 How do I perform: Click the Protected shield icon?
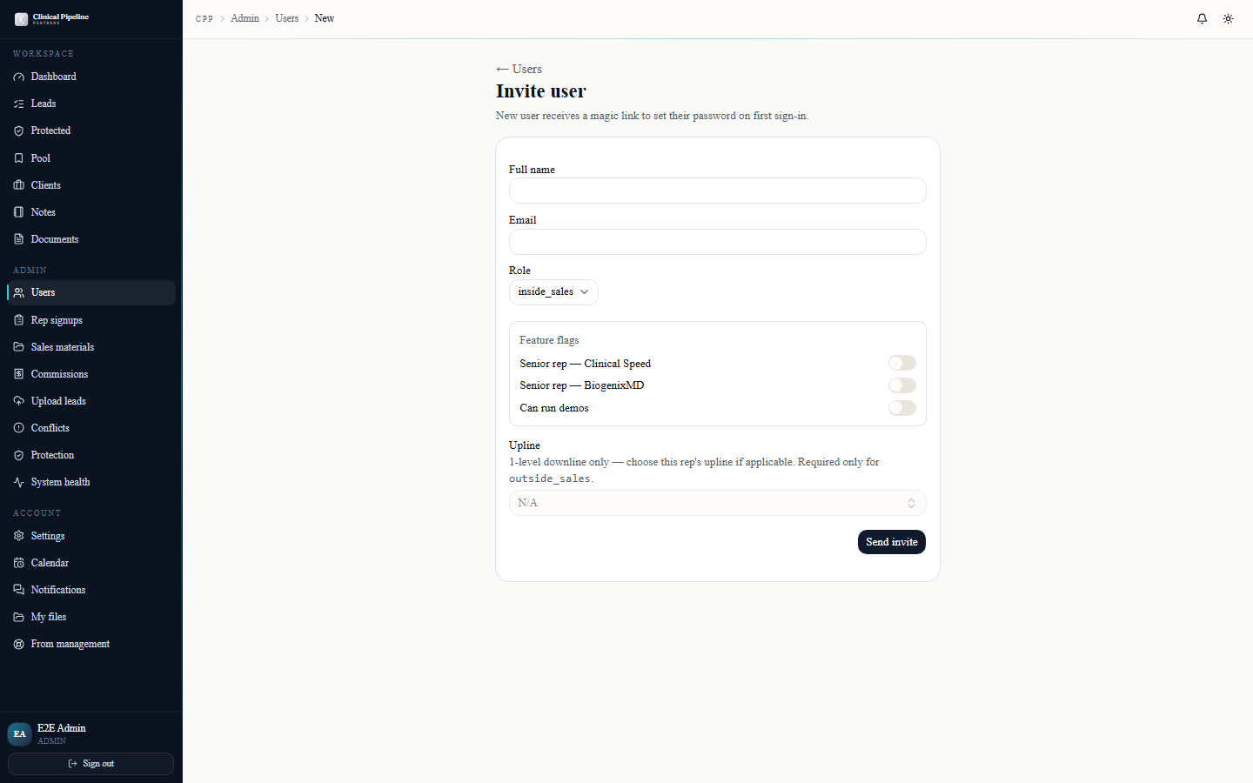18,130
